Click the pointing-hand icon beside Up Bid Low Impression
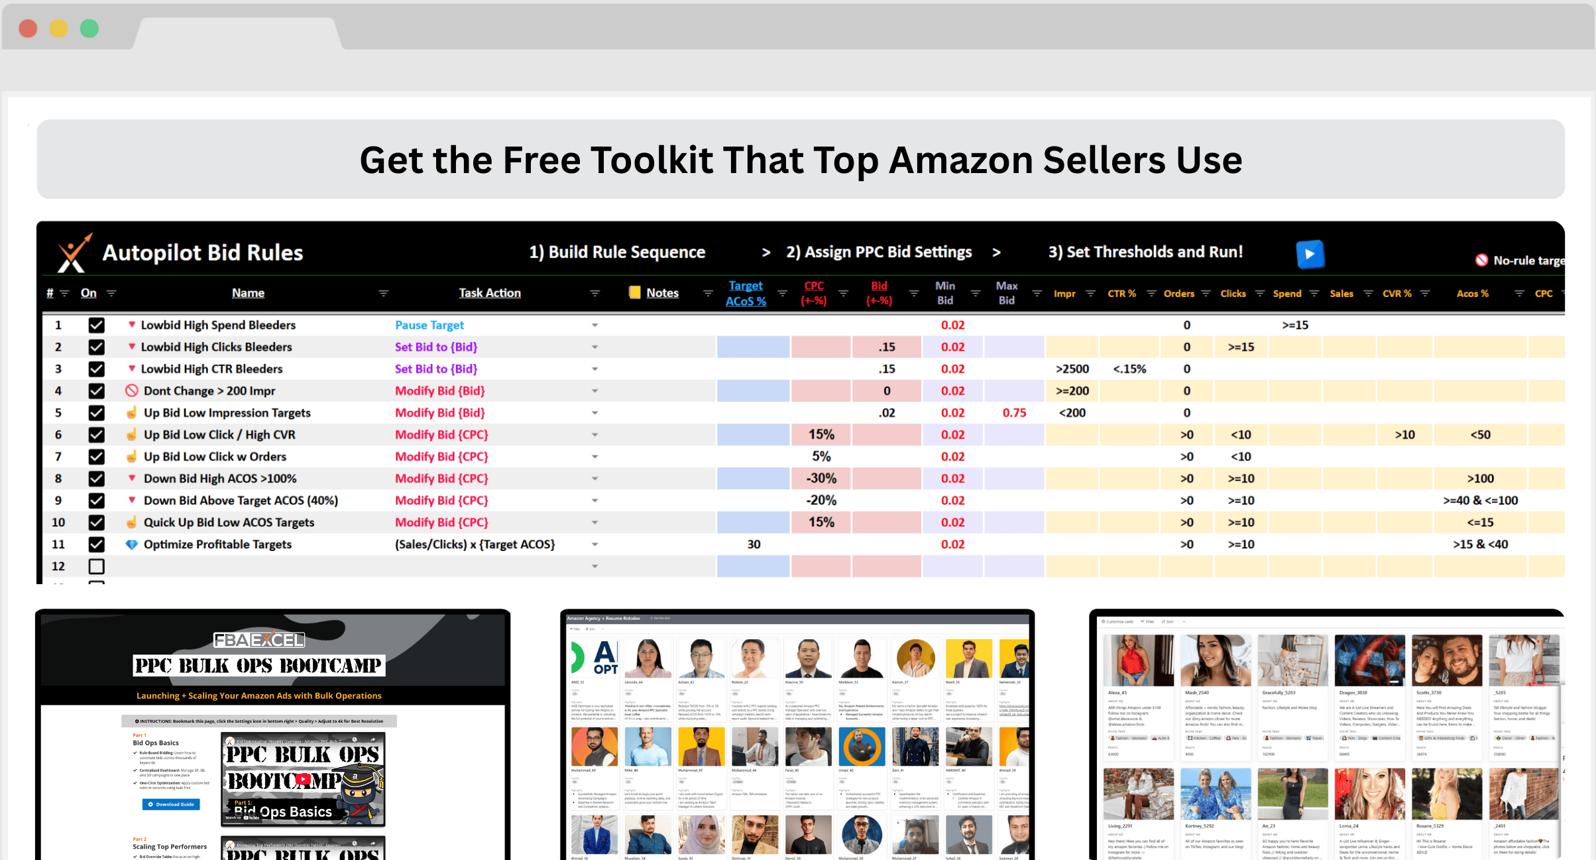 [131, 412]
